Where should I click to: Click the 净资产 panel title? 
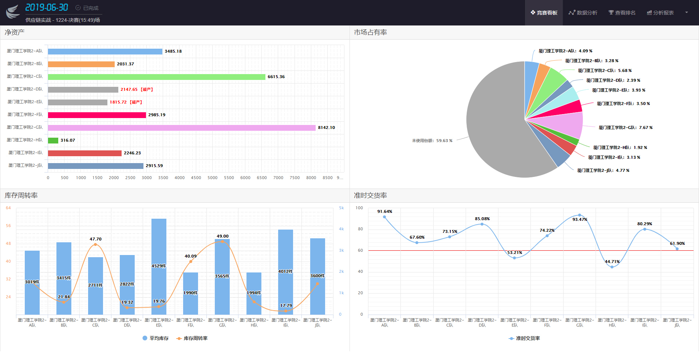15,32
